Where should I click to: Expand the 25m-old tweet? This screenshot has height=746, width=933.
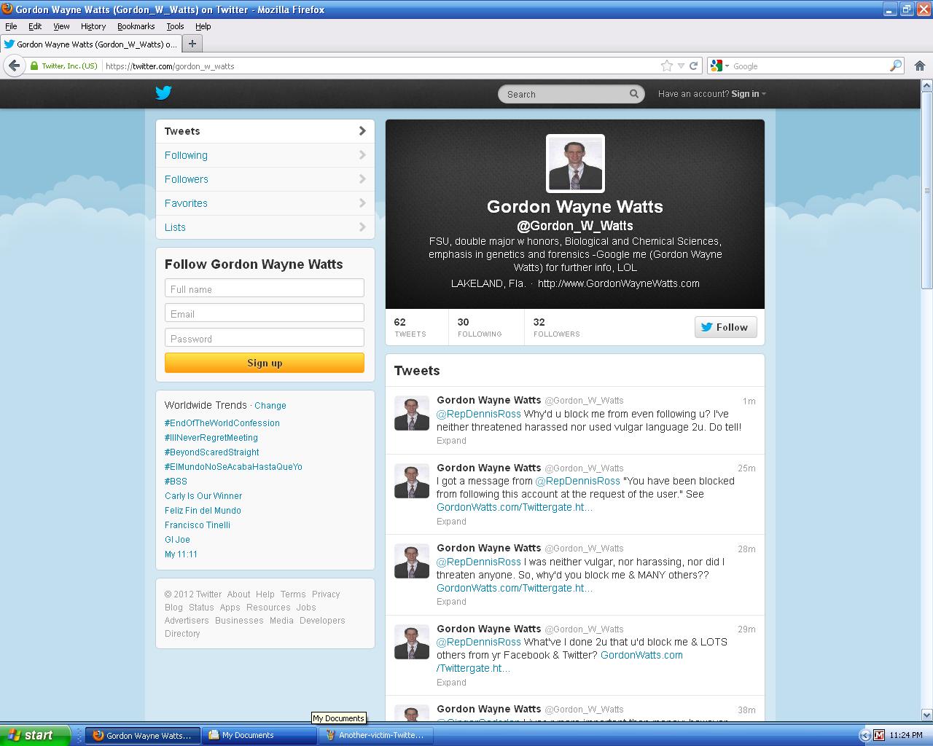[451, 522]
